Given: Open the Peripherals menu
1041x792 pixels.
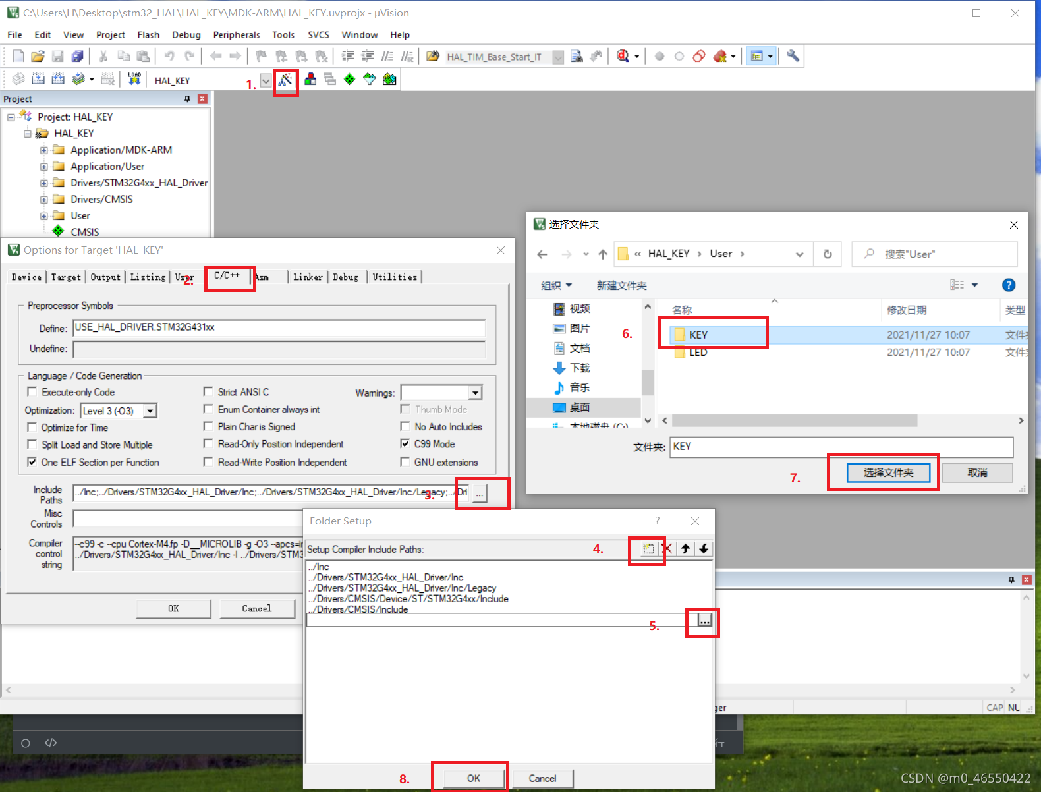Looking at the screenshot, I should [x=237, y=35].
